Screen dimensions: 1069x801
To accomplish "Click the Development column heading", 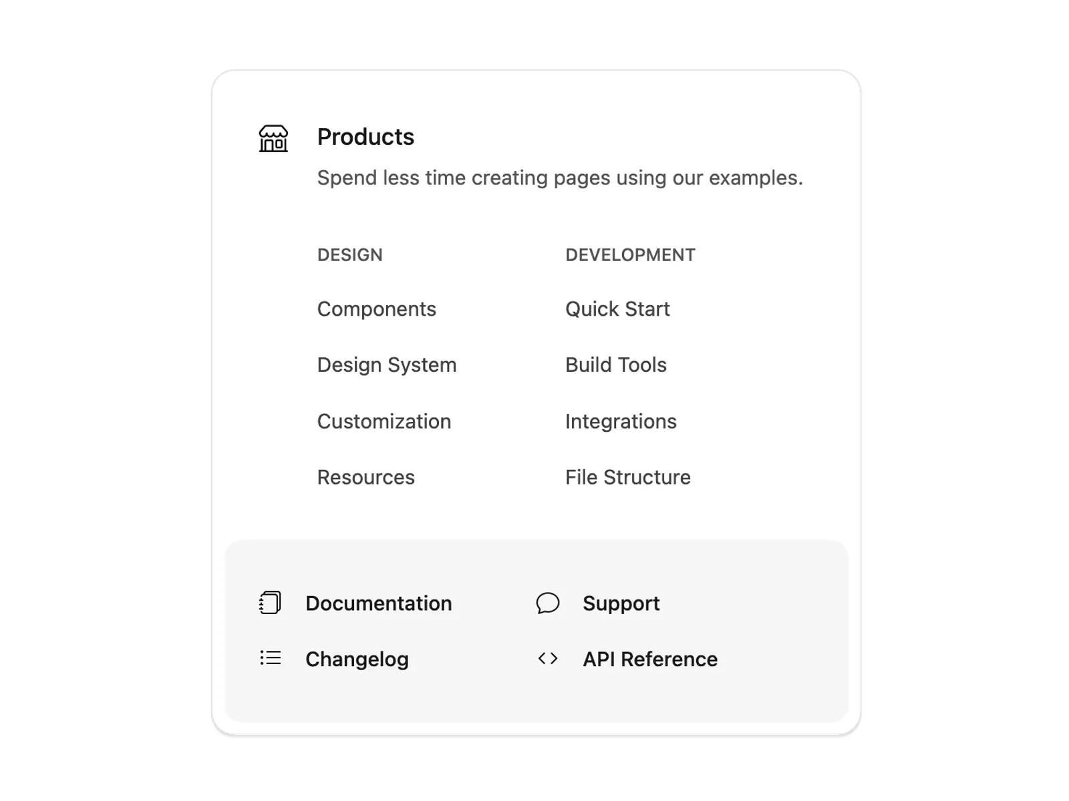I will pos(630,255).
